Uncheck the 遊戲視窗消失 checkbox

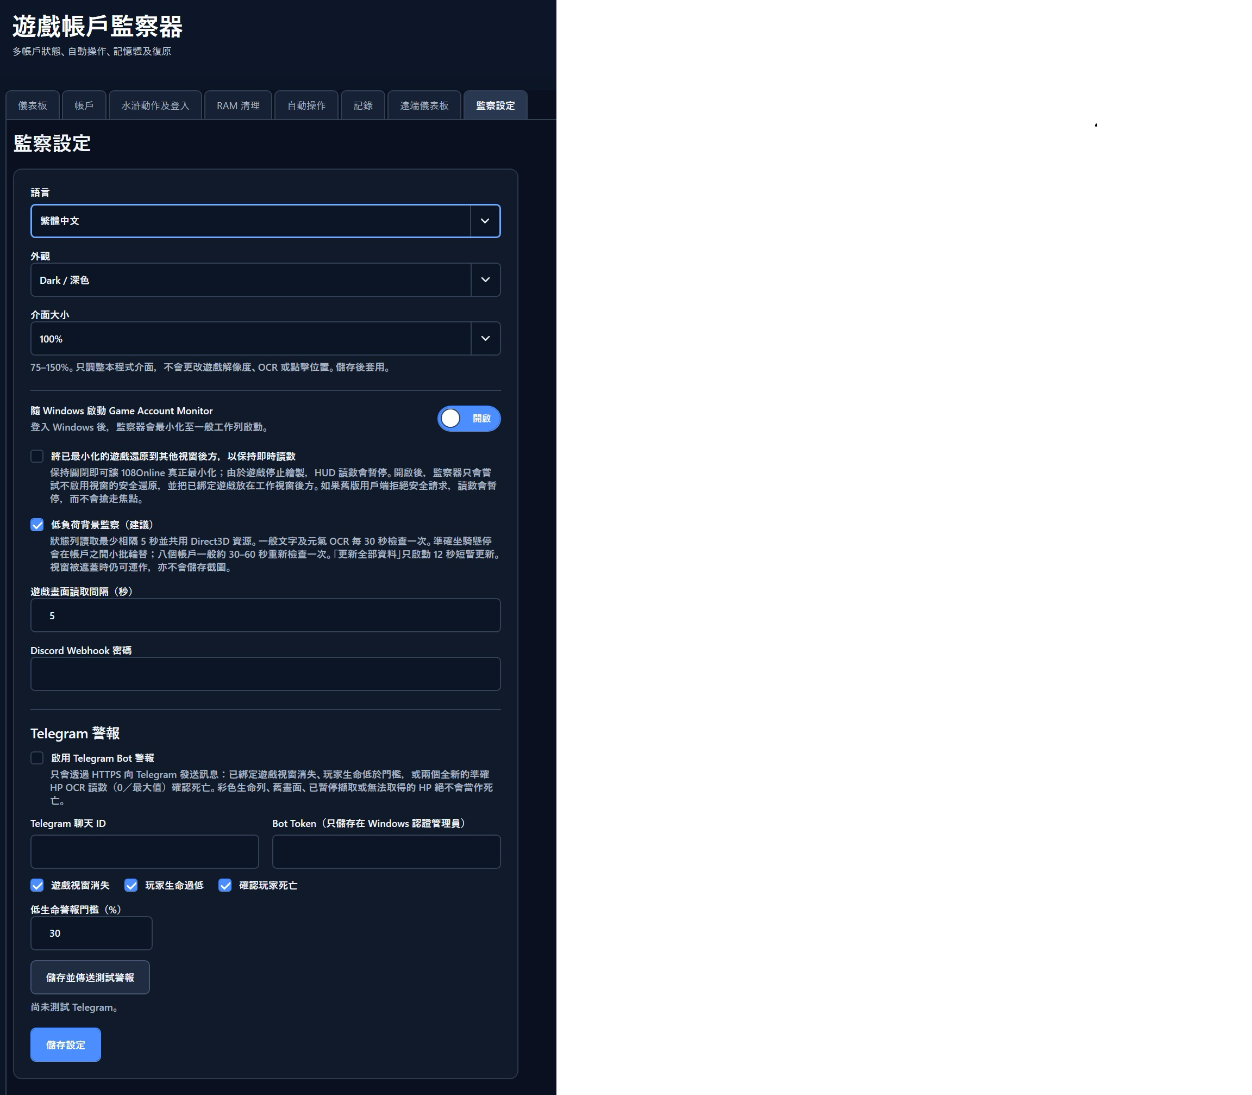coord(37,886)
